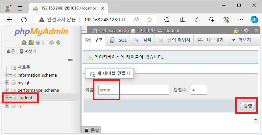The image size is (262, 135).
Task: Expand the performance_schema database
Action: [x=7, y=90]
